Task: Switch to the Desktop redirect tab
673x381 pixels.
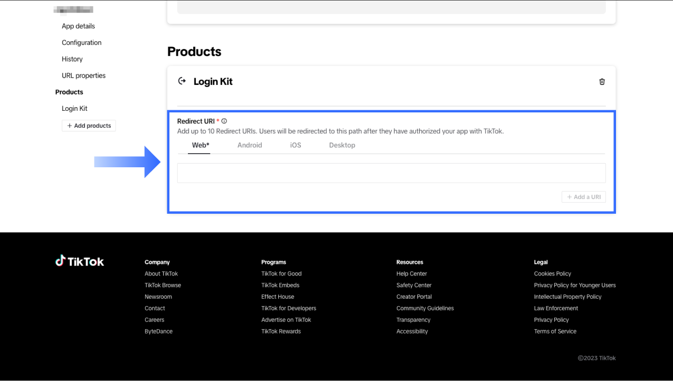Action: click(342, 145)
